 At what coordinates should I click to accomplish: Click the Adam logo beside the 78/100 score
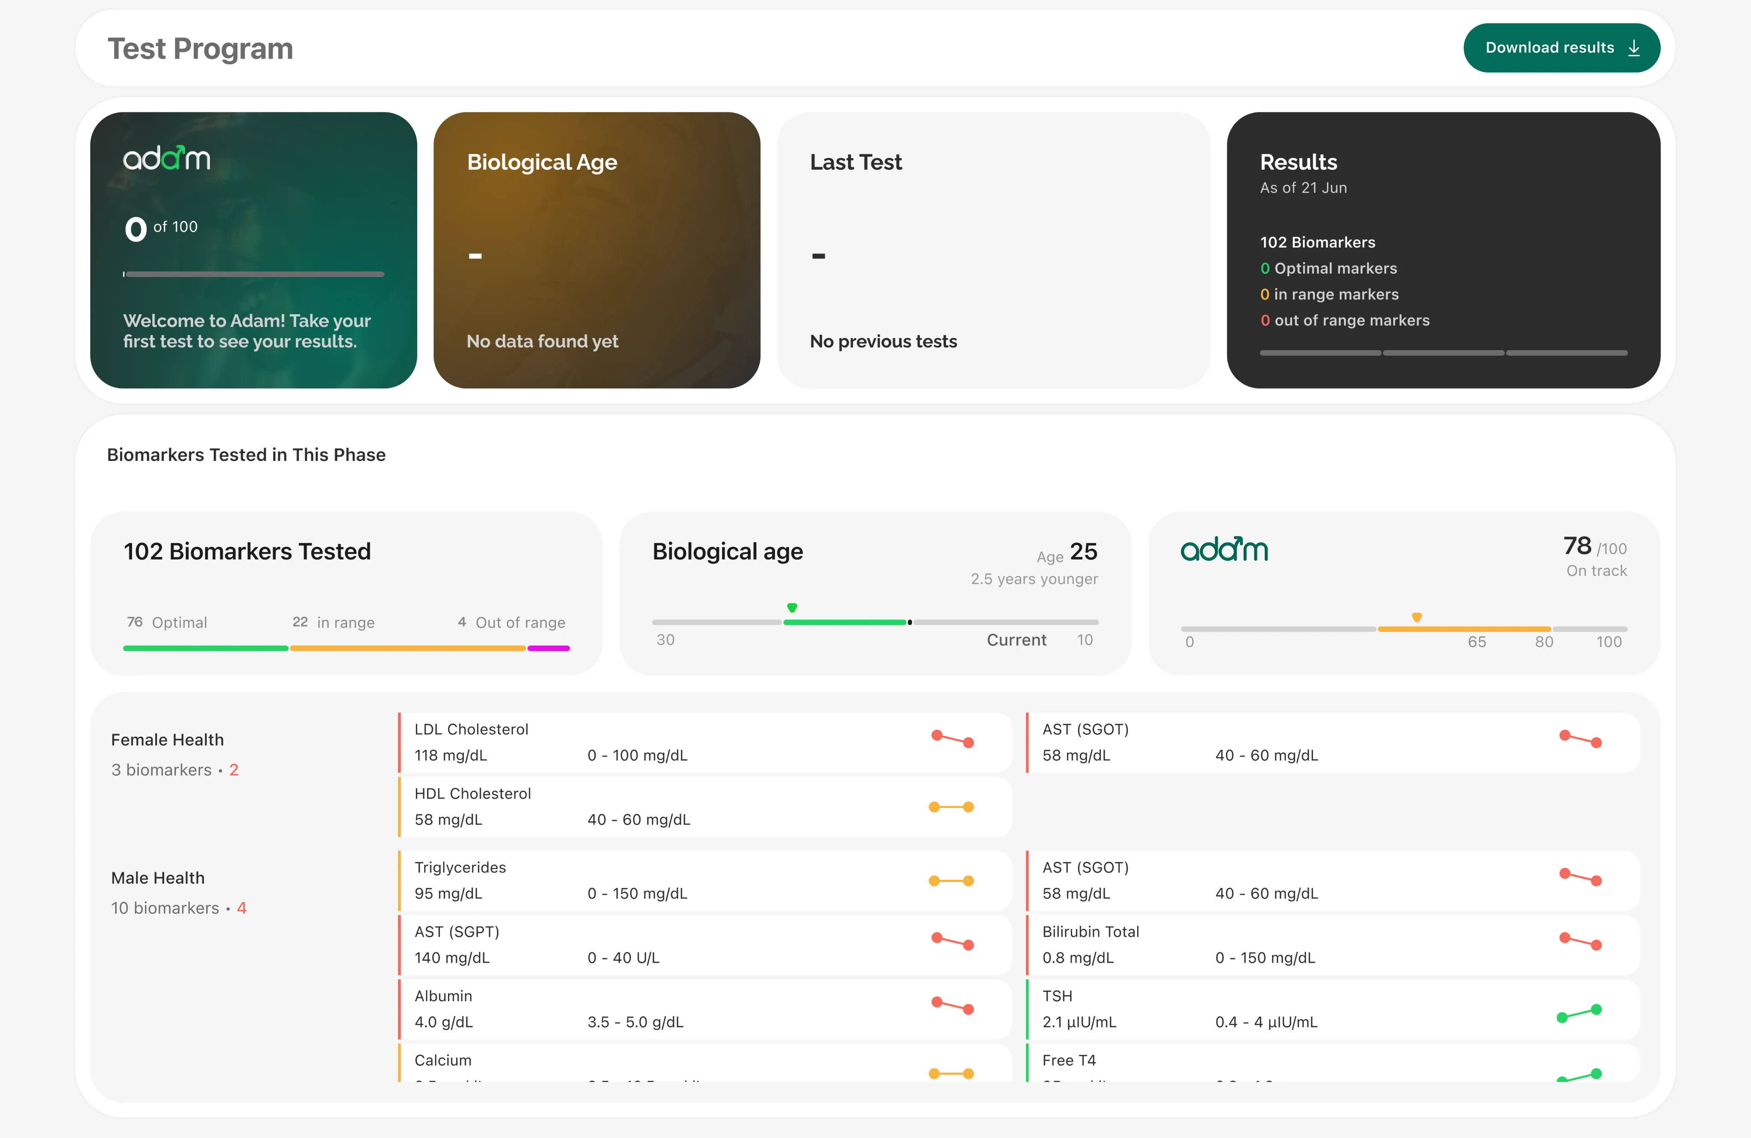[1224, 549]
